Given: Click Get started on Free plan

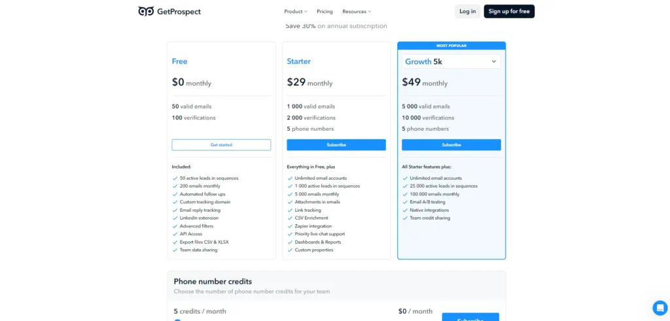Looking at the screenshot, I should click(x=221, y=144).
